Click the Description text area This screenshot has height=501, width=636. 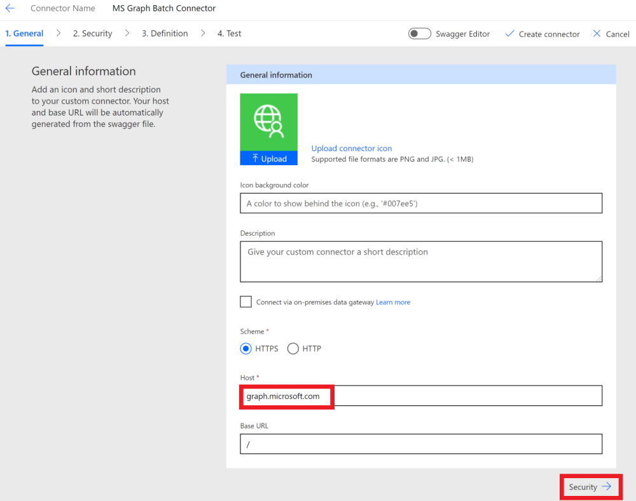[x=421, y=262]
